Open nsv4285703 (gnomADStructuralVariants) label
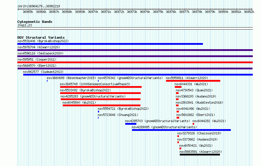The height and width of the screenshot is (166, 261). point(157,121)
